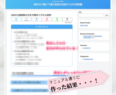Share the post to Hatena Bookmark
This screenshot has width=116, height=95.
click(x=37, y=19)
